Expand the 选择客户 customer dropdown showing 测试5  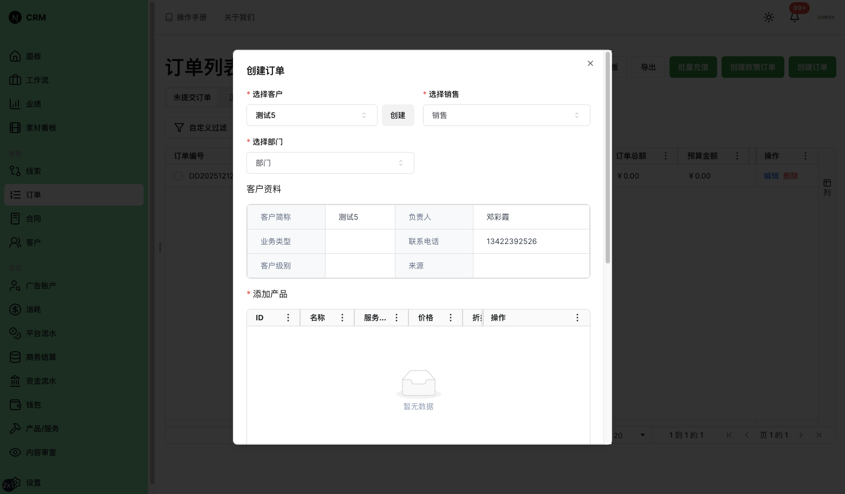(x=311, y=115)
